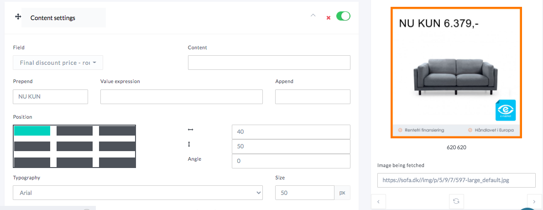The height and width of the screenshot is (210, 543).
Task: Click the vertical offset field showing 50
Action: pyautogui.click(x=291, y=146)
